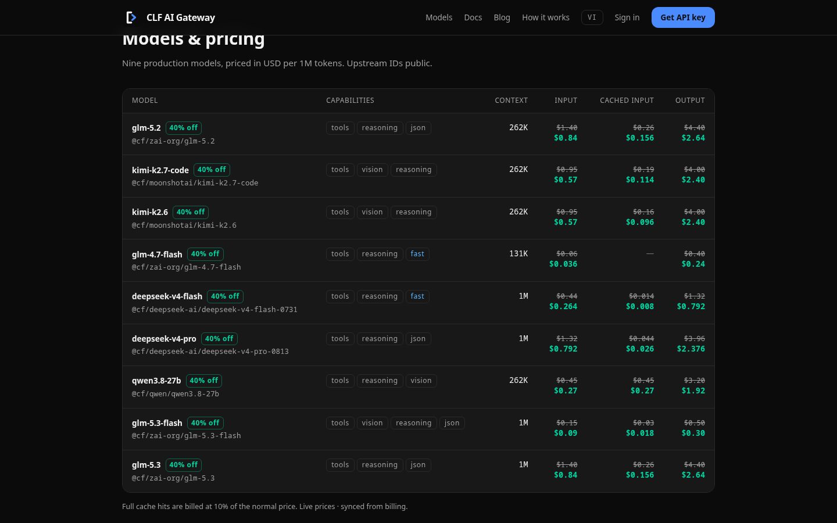Select the glm-5.3-flash model name
This screenshot has height=523, width=837.
click(157, 423)
